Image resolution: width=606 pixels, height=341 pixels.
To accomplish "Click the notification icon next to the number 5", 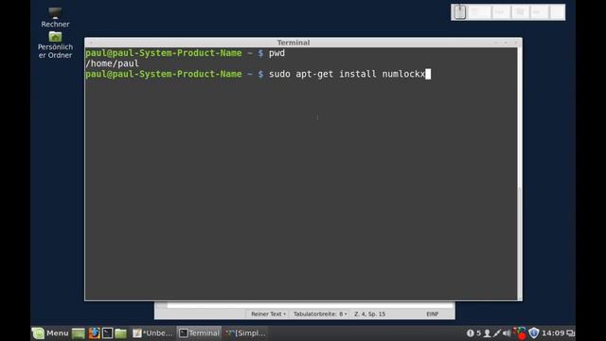I will [x=470, y=332].
